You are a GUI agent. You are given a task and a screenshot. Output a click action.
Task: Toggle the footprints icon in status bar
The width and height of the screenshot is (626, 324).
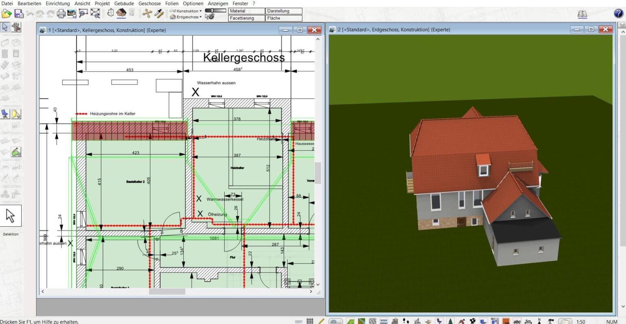[x=406, y=321]
